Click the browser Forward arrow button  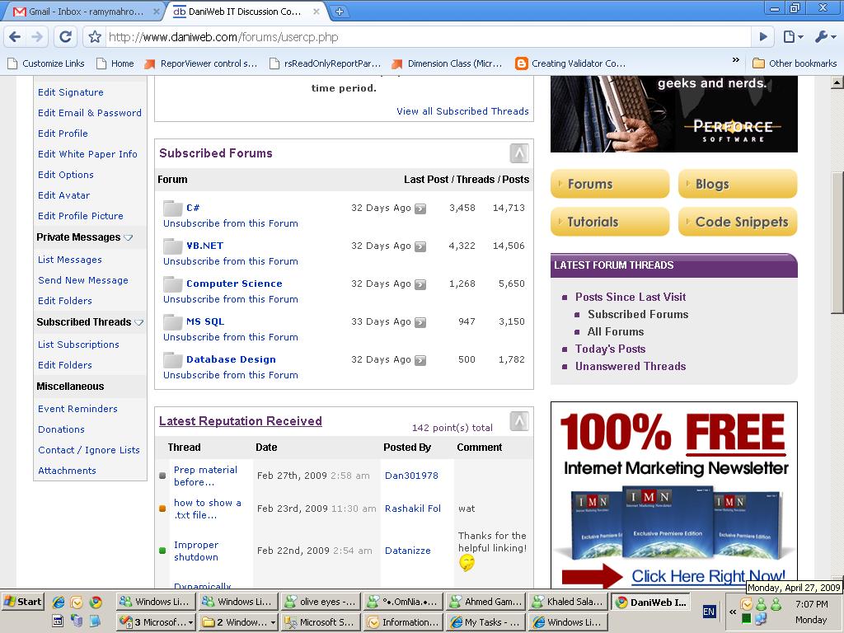pyautogui.click(x=37, y=37)
